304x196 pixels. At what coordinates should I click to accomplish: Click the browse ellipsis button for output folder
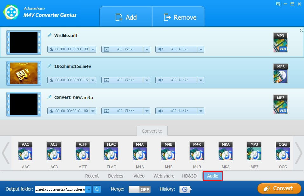click(x=88, y=189)
